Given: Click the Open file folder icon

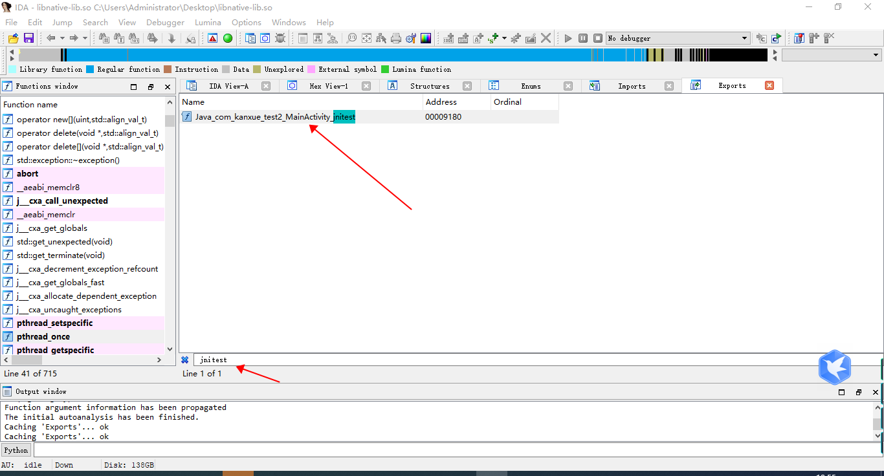Looking at the screenshot, I should pos(13,38).
